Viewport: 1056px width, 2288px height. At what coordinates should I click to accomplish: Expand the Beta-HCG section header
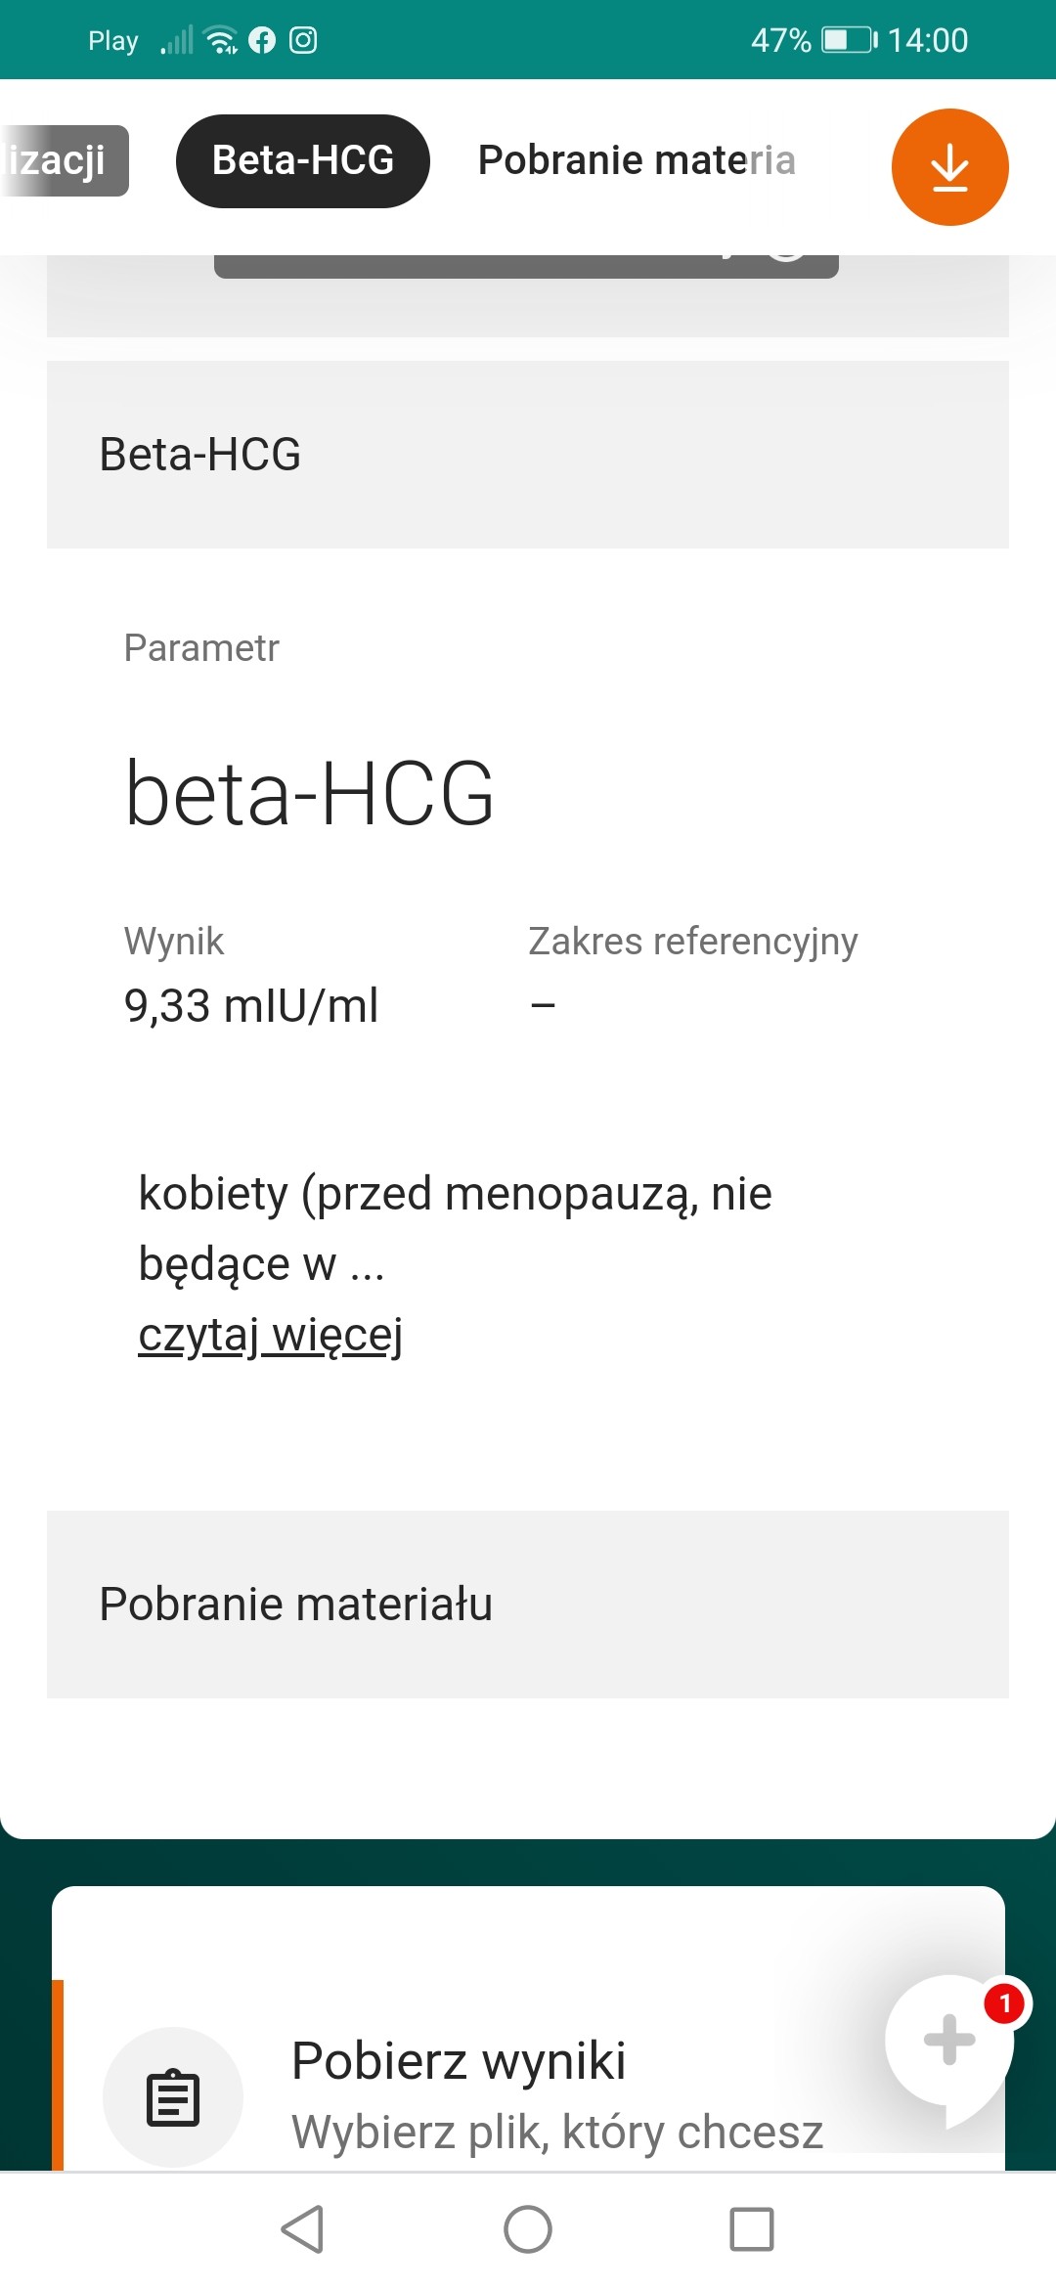pyautogui.click(x=528, y=455)
